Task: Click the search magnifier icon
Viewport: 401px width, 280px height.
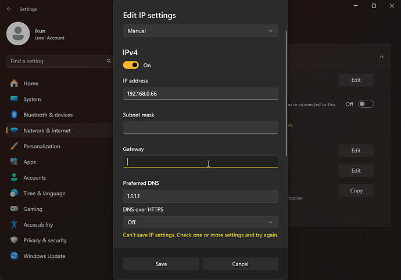Action: tap(109, 61)
